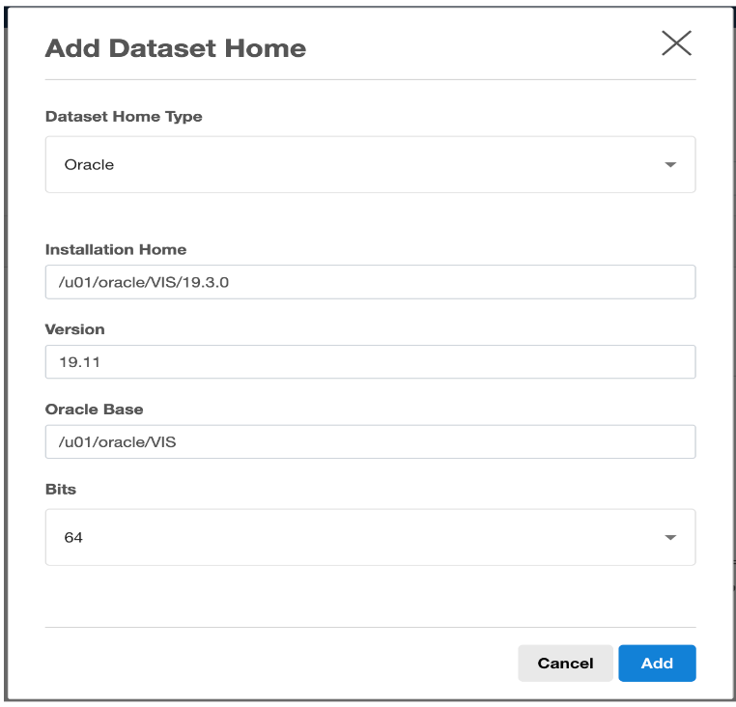This screenshot has width=736, height=707.
Task: Click the arrow beside the Oracle selection
Action: pos(670,165)
